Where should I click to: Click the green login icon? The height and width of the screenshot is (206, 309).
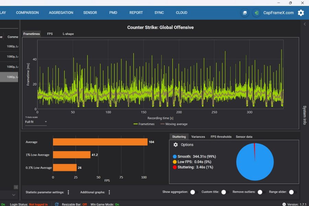click(x=256, y=13)
